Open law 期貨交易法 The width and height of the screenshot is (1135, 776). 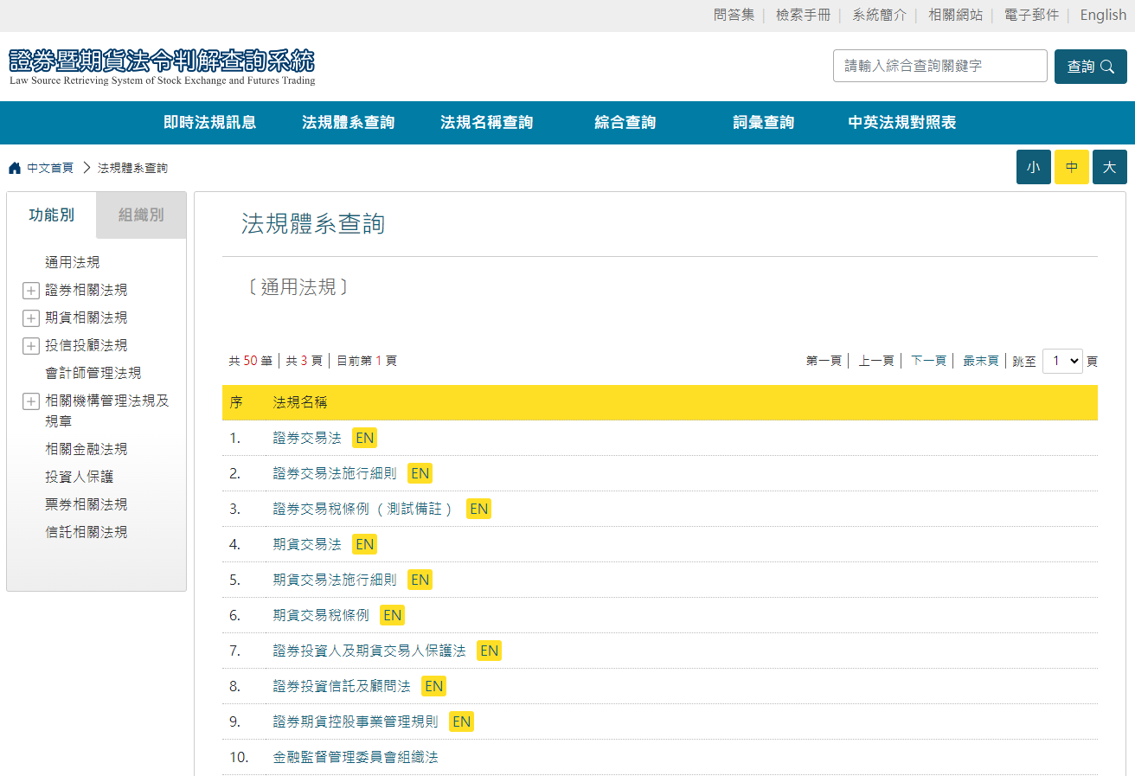pyautogui.click(x=307, y=544)
